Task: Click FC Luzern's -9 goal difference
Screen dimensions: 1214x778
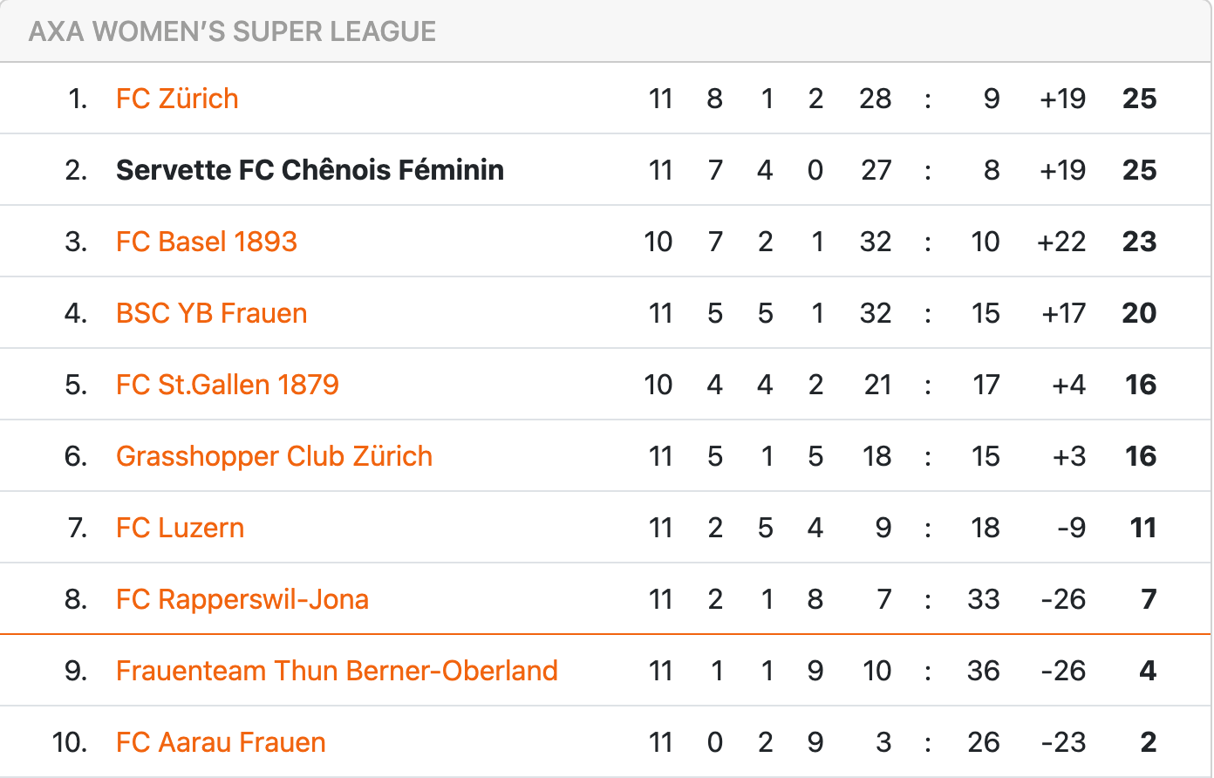Action: click(x=1071, y=528)
